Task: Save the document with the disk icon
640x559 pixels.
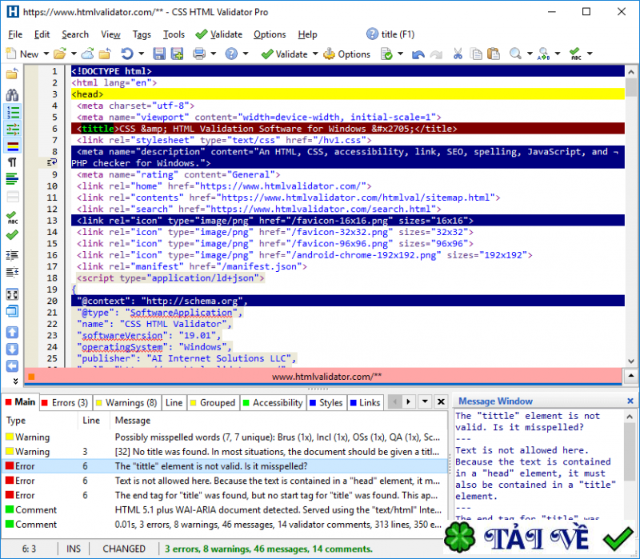Action: click(161, 54)
